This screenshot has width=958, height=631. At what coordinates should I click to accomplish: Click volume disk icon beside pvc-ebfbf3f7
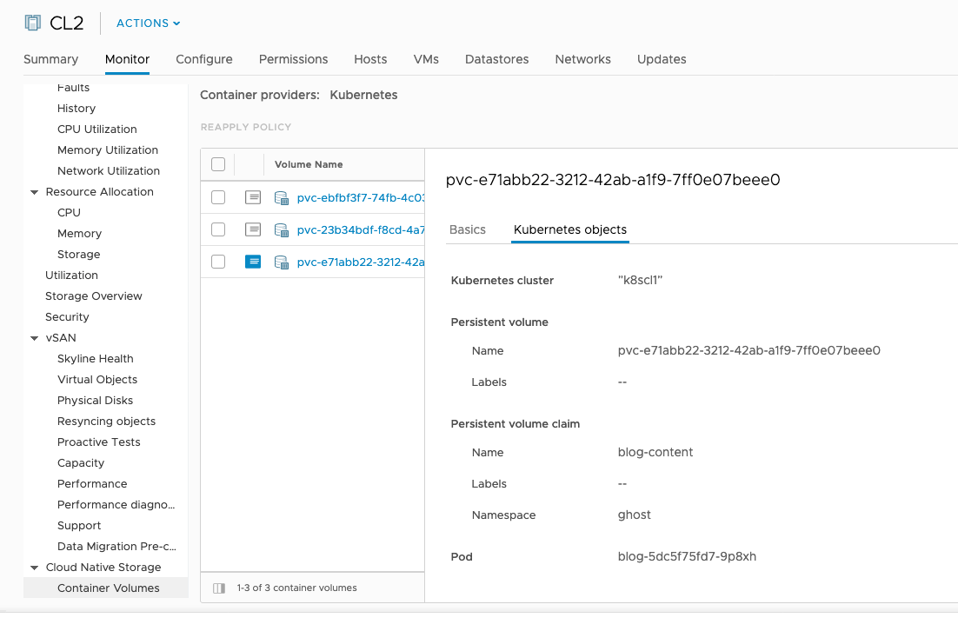click(x=282, y=198)
